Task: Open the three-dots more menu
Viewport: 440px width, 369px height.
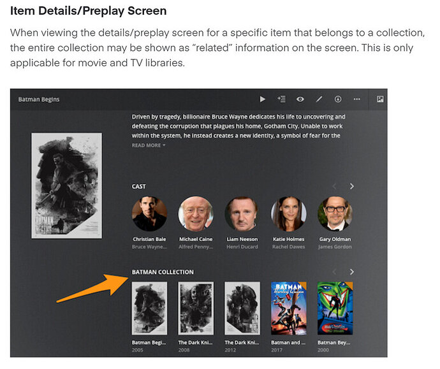Action: tap(356, 99)
